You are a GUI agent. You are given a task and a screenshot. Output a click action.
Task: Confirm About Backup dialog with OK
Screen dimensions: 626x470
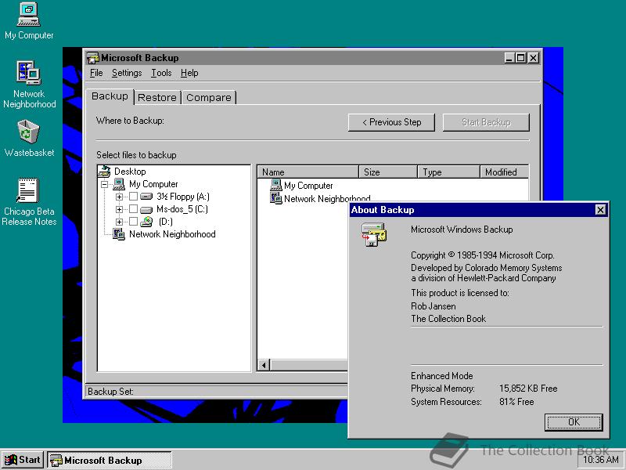pyautogui.click(x=574, y=422)
